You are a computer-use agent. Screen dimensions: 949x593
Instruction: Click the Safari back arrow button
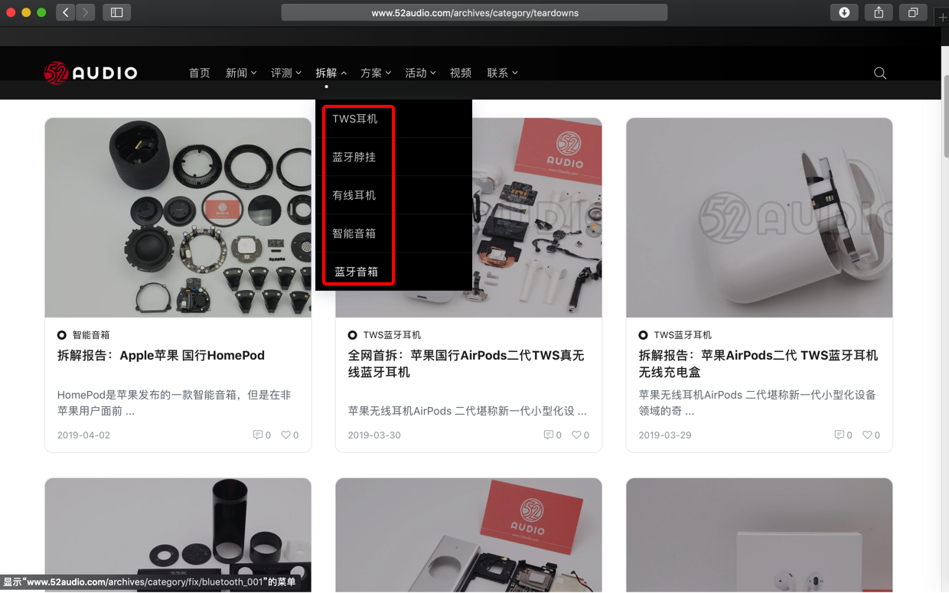click(x=66, y=12)
